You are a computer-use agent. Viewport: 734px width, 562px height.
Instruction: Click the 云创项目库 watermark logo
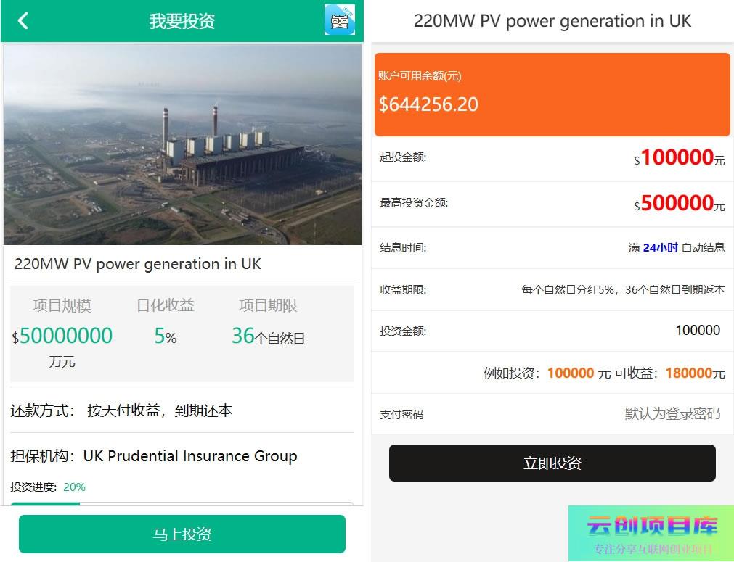coord(651,527)
